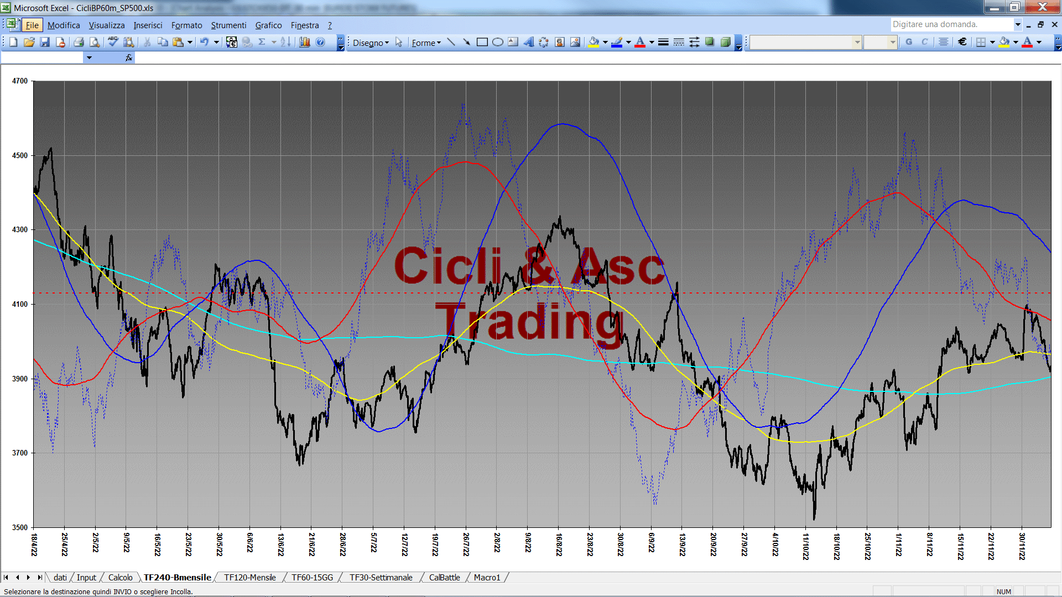
Task: Expand the Borders options arrow
Action: (x=992, y=42)
